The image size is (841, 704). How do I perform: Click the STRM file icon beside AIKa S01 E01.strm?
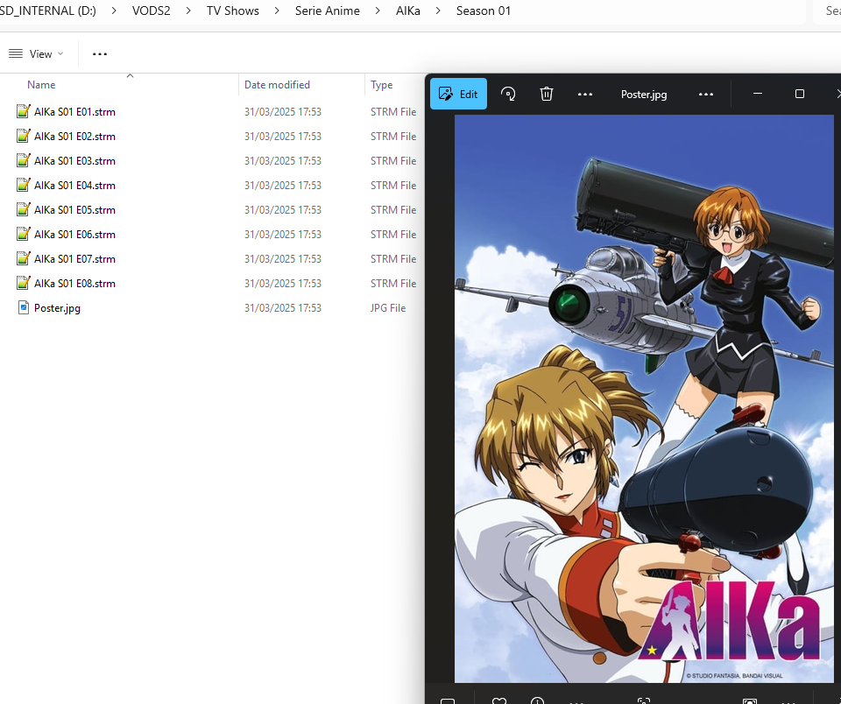pyautogui.click(x=22, y=111)
